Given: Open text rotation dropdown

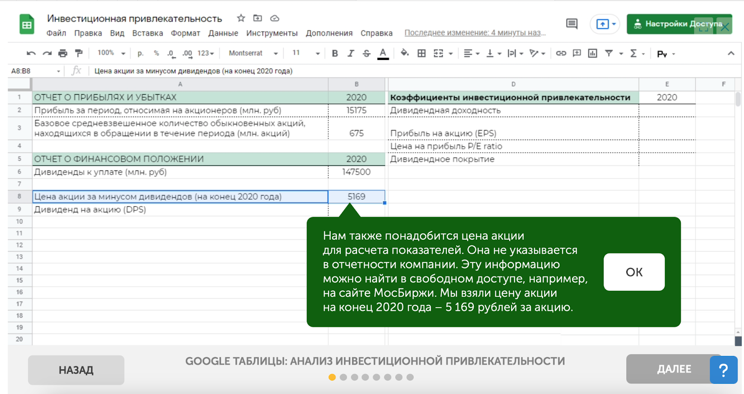Looking at the screenshot, I should [x=537, y=53].
